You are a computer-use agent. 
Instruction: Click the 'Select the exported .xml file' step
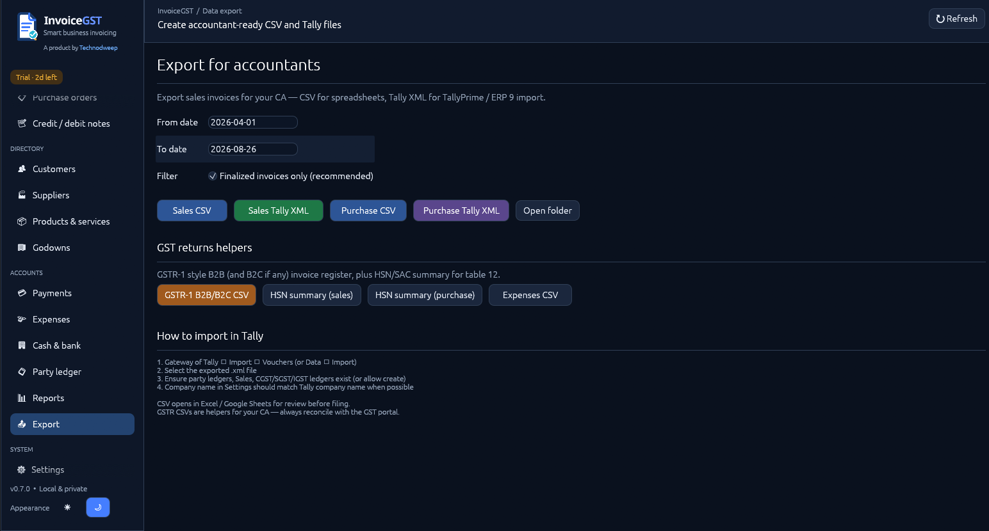tap(207, 370)
